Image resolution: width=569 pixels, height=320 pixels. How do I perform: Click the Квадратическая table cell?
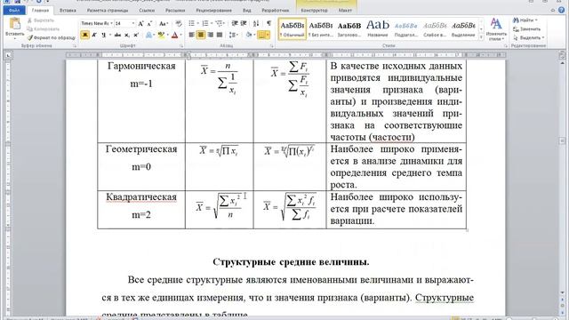(x=141, y=210)
